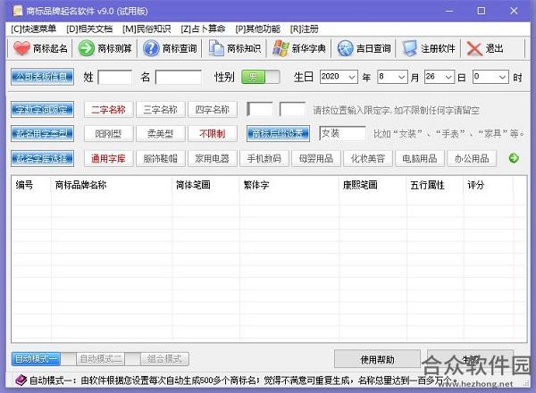Switch to 自动模式二
Viewport: 536px width, 393px height.
pyautogui.click(x=100, y=359)
